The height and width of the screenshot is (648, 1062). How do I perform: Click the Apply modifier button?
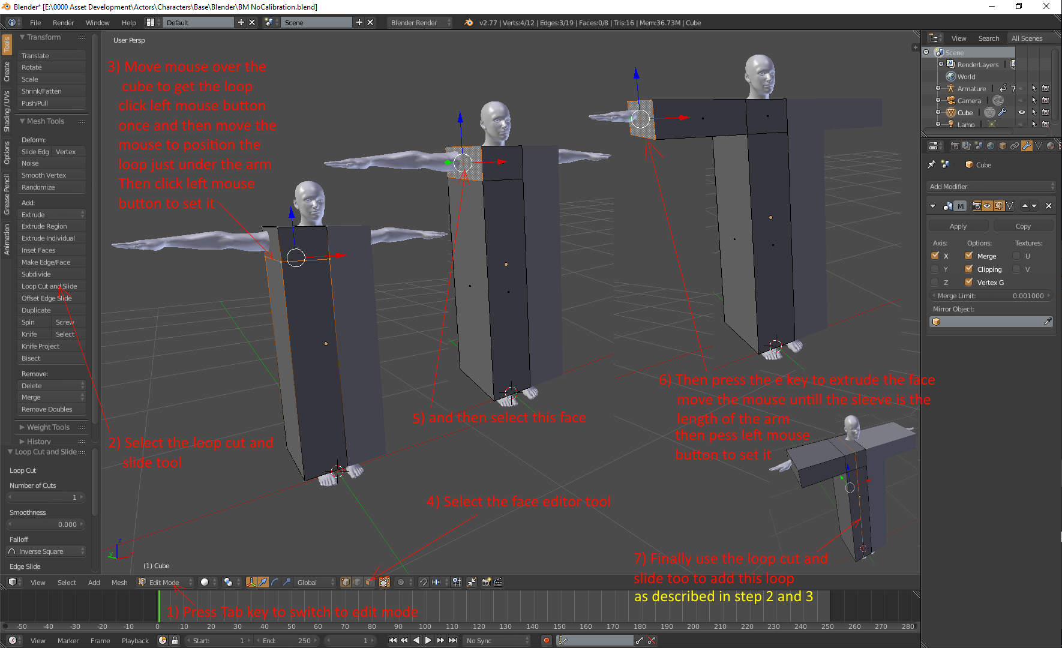958,226
